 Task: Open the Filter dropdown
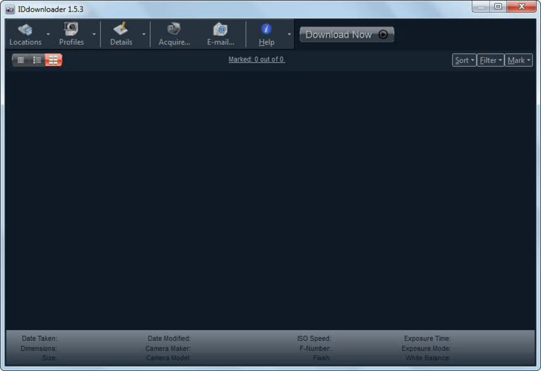click(x=490, y=60)
